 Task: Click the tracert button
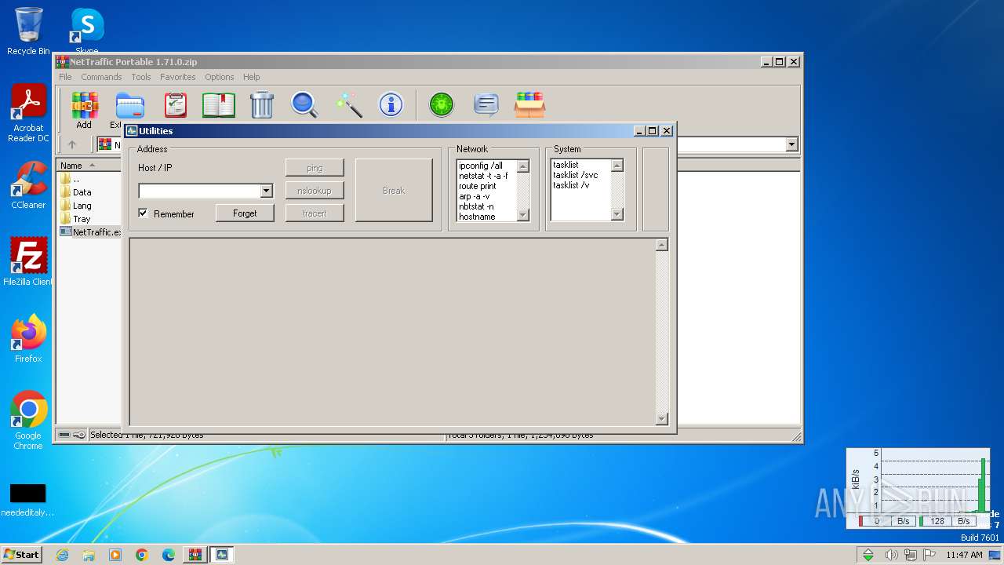click(315, 213)
